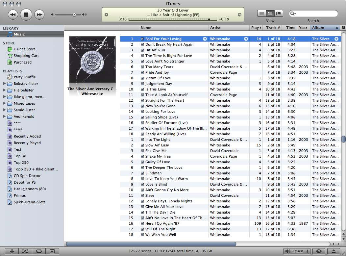Reverse the Album column sort order

tap(325, 28)
